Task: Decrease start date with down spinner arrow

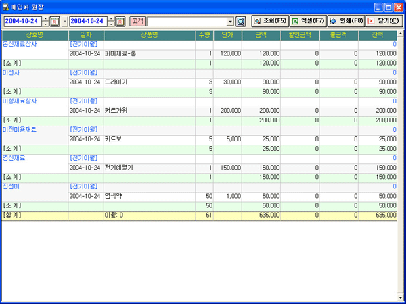Action: pyautogui.click(x=46, y=24)
